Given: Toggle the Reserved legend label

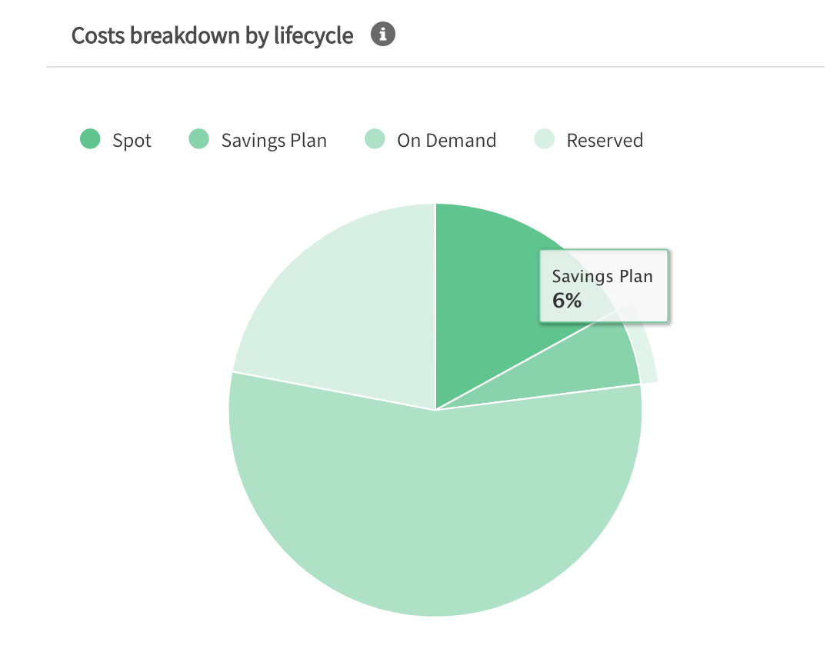Looking at the screenshot, I should (605, 141).
